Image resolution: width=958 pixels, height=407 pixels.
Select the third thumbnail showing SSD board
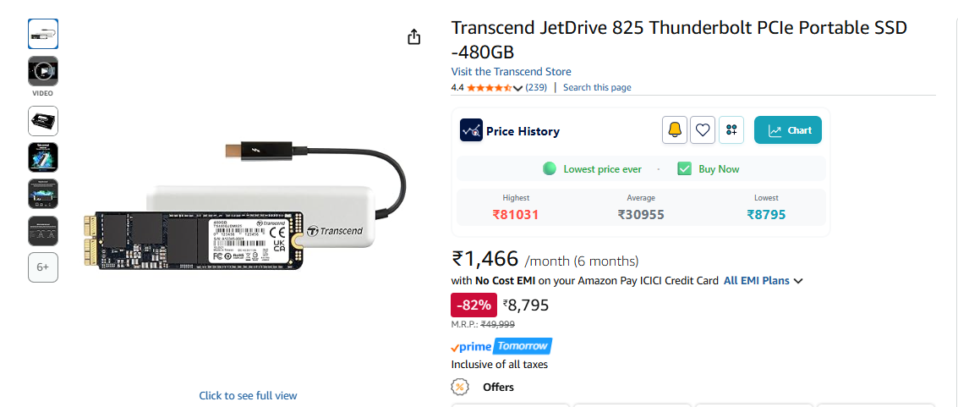(43, 121)
